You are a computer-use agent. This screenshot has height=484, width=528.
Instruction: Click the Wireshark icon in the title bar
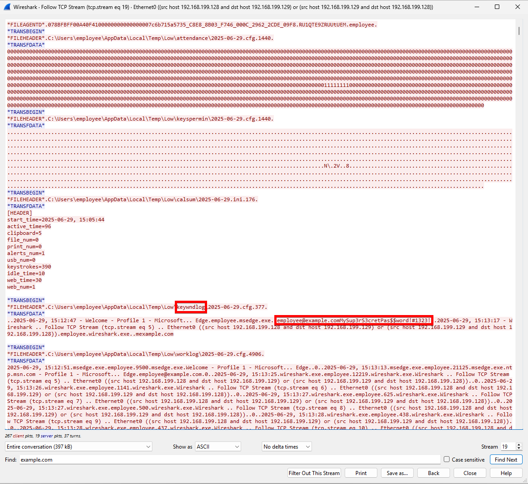pos(7,7)
